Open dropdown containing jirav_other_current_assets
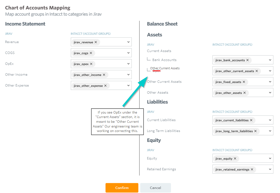 tap(270, 71)
